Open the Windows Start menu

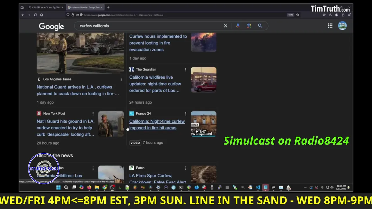pyautogui.click(x=58, y=188)
